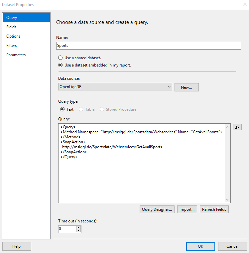This screenshot has height=253, width=249.
Task: Decrease the time out spinner value
Action: 78,230
